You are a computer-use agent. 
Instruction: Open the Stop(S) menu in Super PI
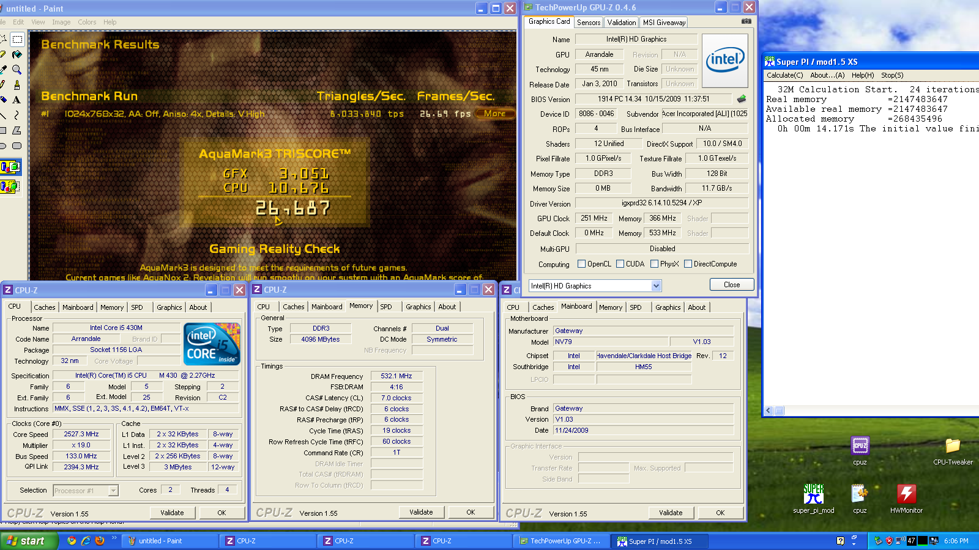(x=892, y=75)
